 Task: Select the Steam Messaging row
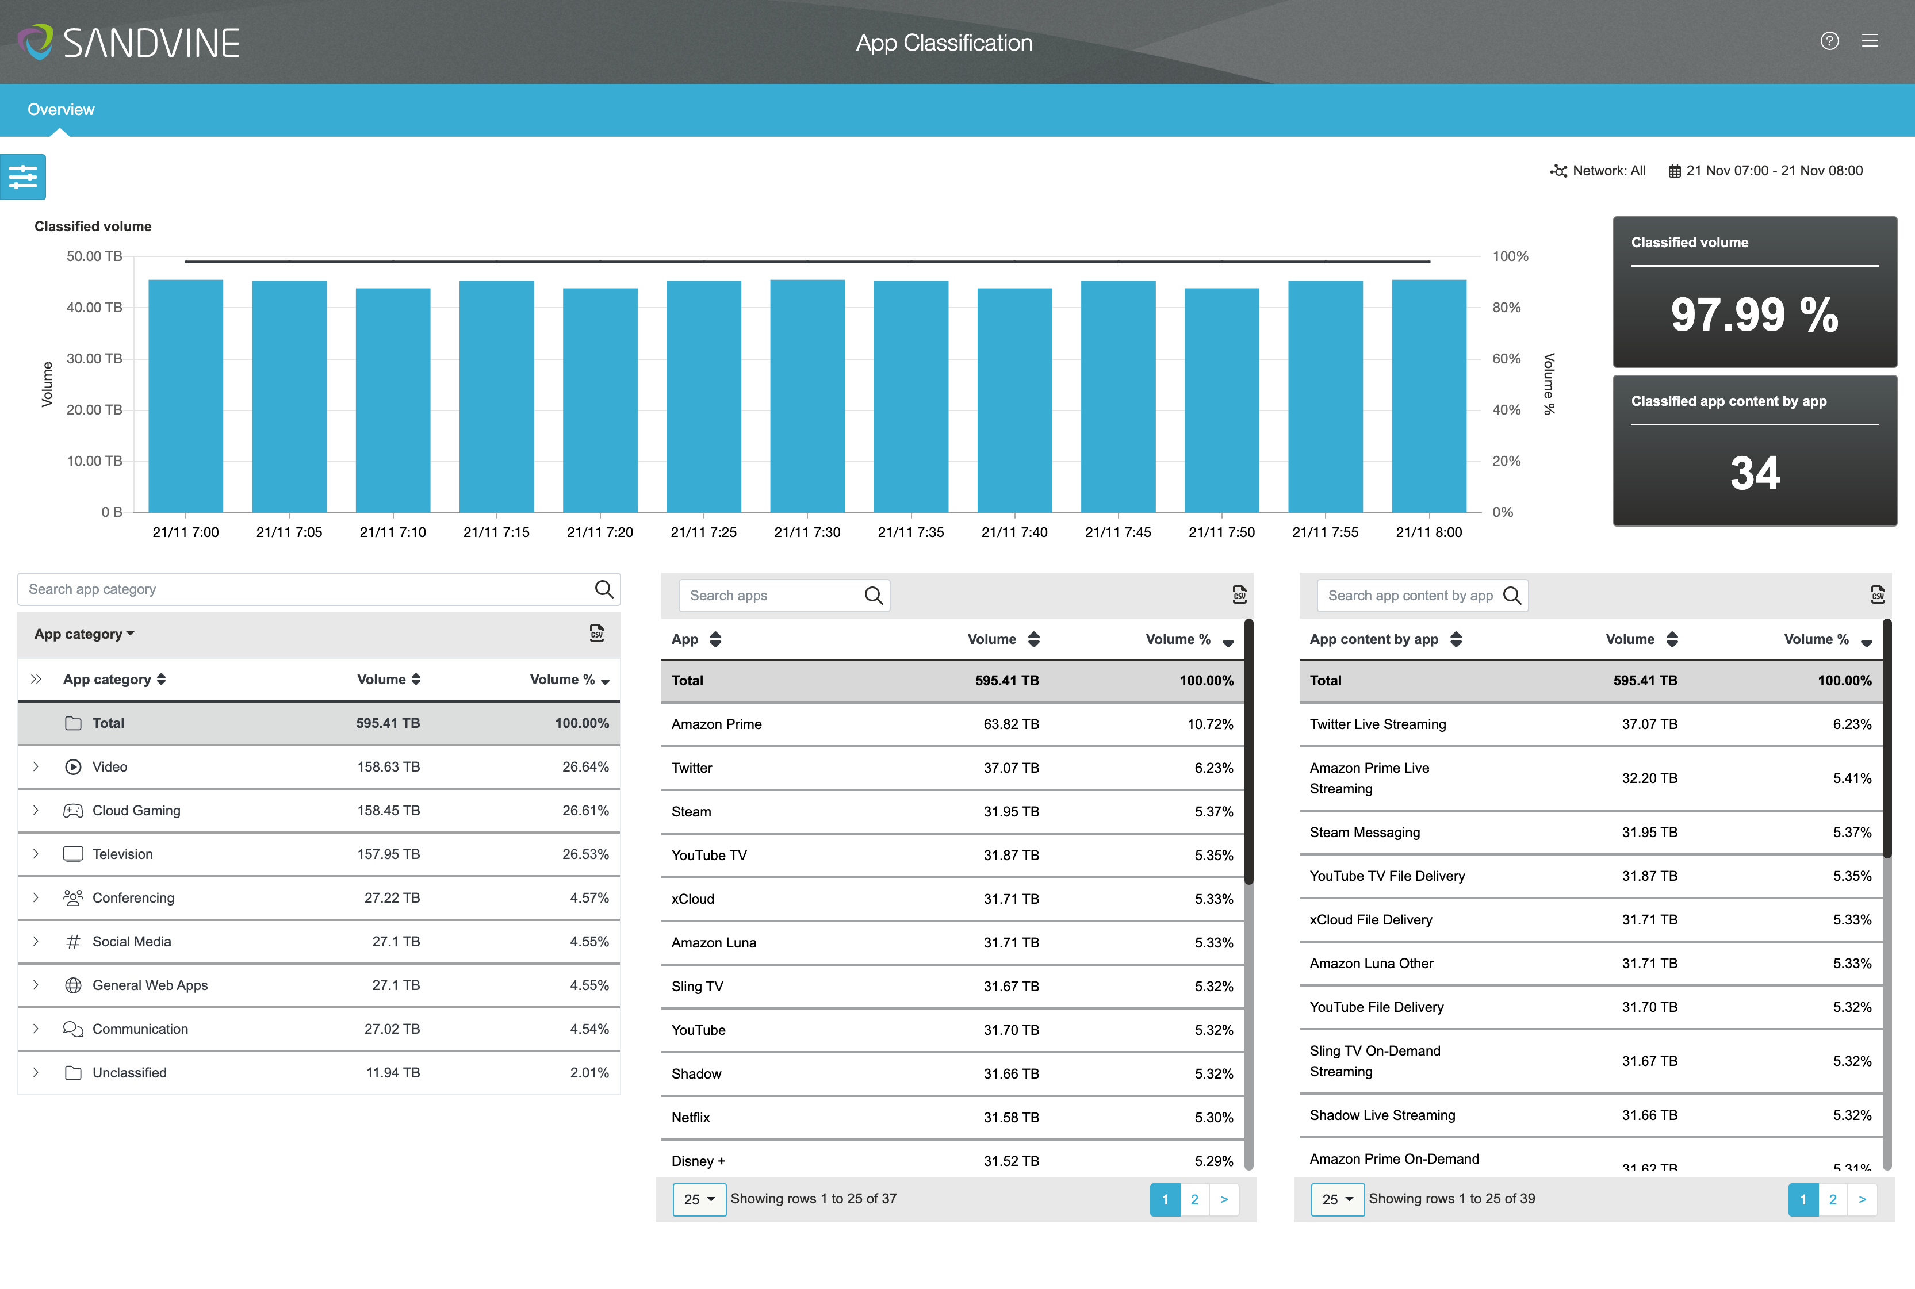point(1590,832)
